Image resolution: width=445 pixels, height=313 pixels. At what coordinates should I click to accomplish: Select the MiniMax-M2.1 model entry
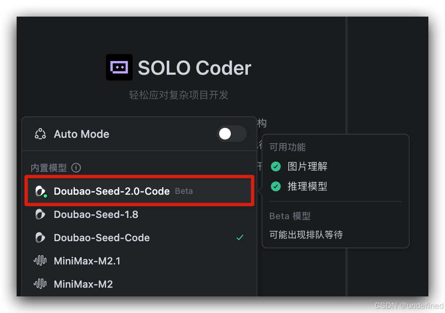(87, 261)
